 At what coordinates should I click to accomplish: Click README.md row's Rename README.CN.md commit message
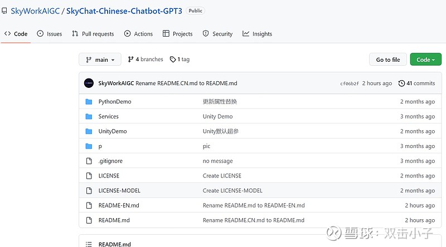(x=254, y=220)
